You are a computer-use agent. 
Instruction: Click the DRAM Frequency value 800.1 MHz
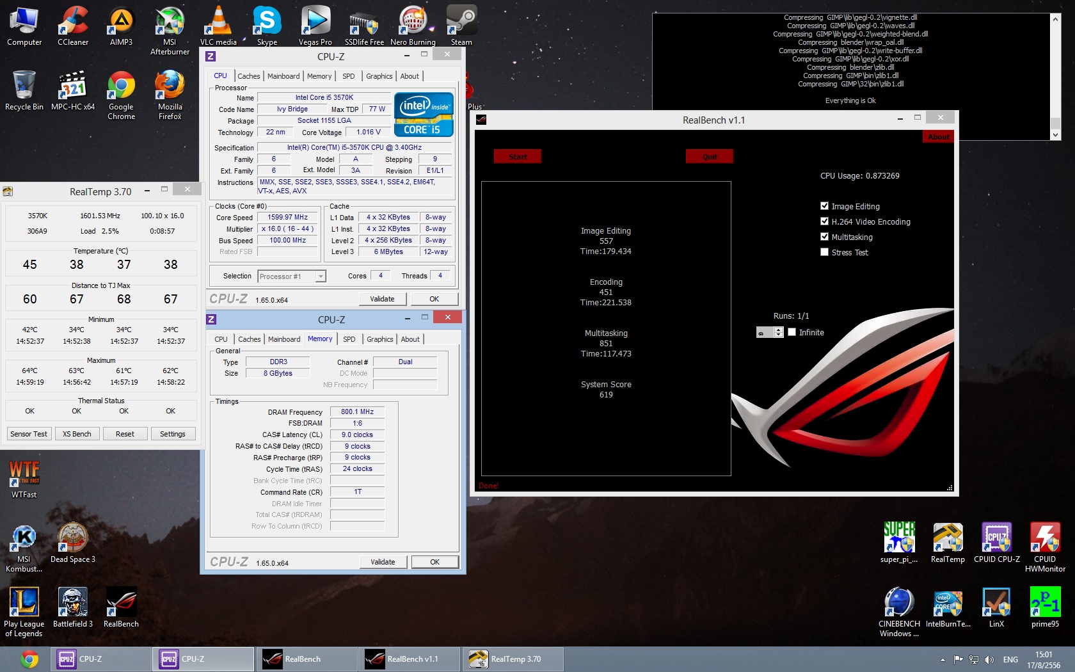pos(357,412)
